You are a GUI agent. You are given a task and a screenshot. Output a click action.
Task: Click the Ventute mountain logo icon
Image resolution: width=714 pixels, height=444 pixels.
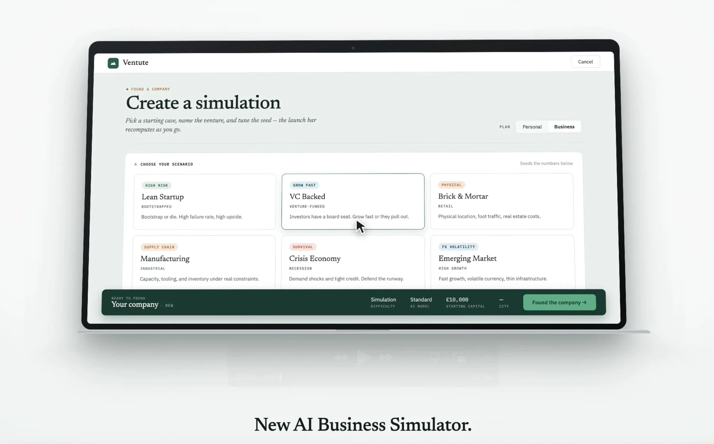pyautogui.click(x=113, y=63)
